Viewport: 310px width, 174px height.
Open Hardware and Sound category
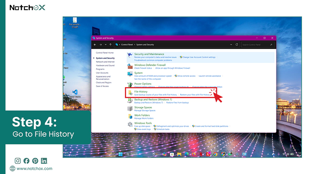point(105,65)
